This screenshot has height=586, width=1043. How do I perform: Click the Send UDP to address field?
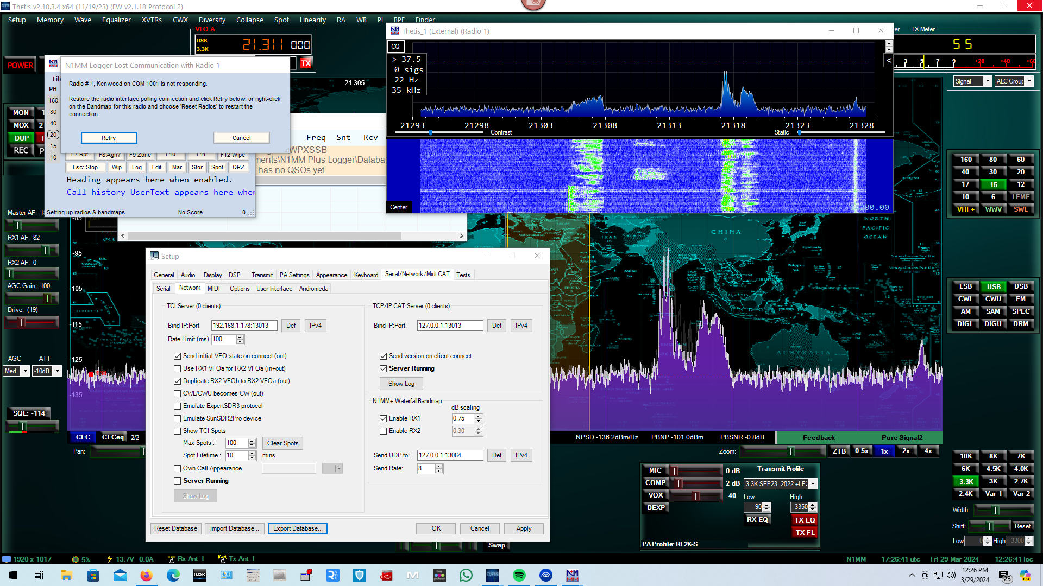pyautogui.click(x=450, y=455)
